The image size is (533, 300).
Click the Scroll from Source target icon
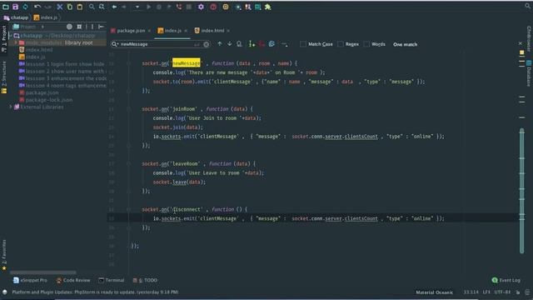pyautogui.click(x=69, y=27)
